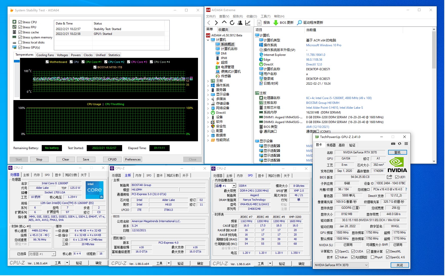Image resolution: width=445 pixels, height=276 pixels.
Task: Toggle Stress system memory checkbox
Action: (x=20, y=37)
